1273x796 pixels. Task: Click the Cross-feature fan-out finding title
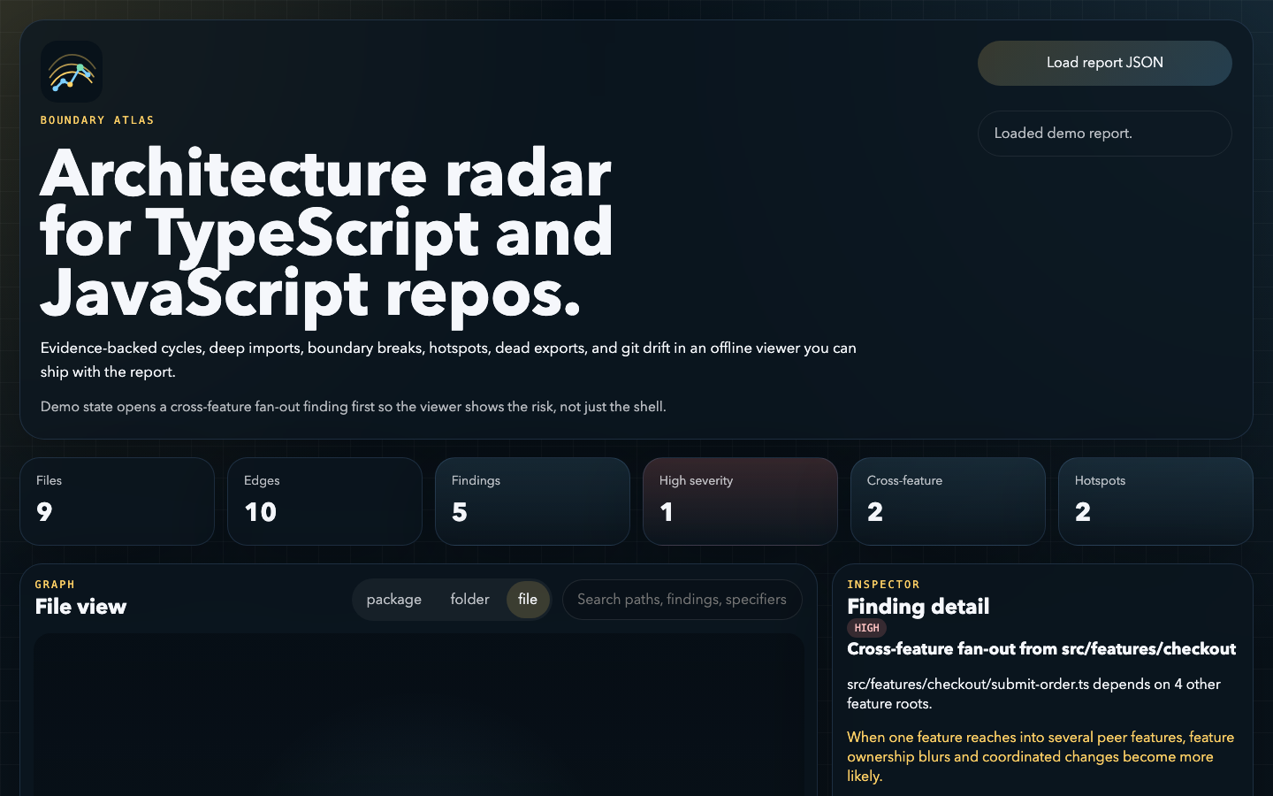(x=1041, y=649)
